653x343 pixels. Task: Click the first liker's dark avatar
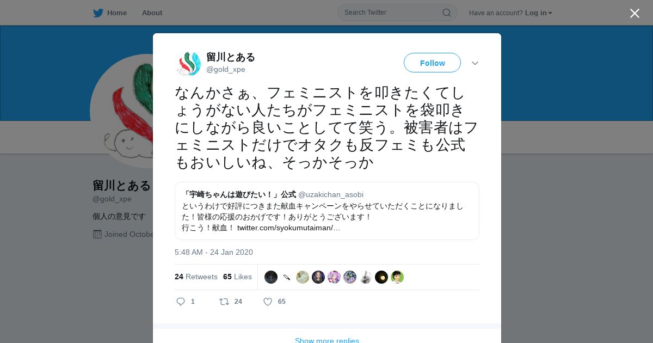click(271, 277)
